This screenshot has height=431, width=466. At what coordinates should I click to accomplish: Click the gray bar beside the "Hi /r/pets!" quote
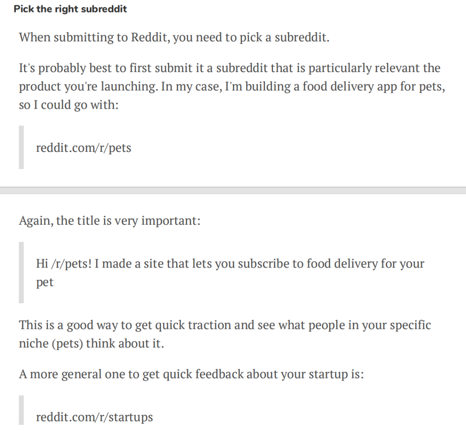click(x=21, y=273)
